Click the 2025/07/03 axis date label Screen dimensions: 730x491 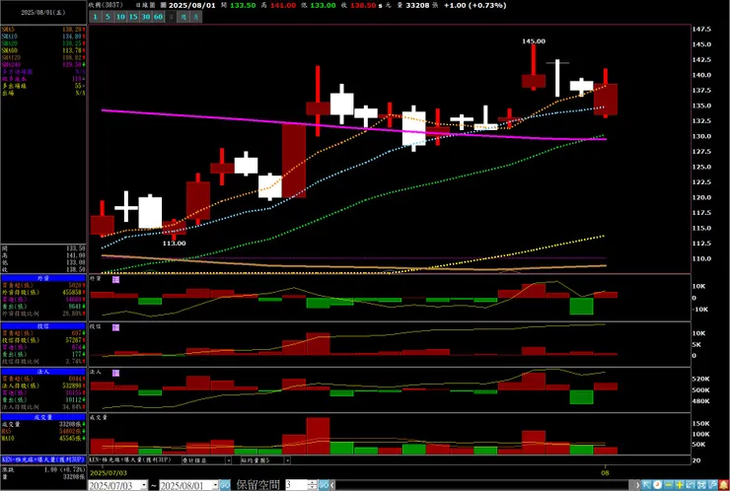point(108,472)
